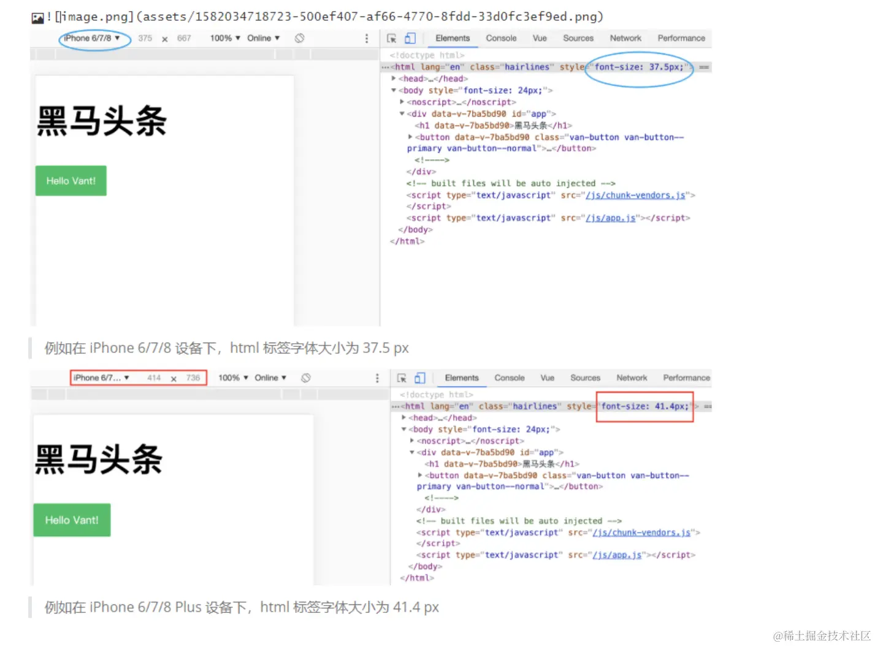The image size is (875, 646).
Task: Open the Online throttling dropdown in the 414-wide toolbar
Action: click(270, 378)
